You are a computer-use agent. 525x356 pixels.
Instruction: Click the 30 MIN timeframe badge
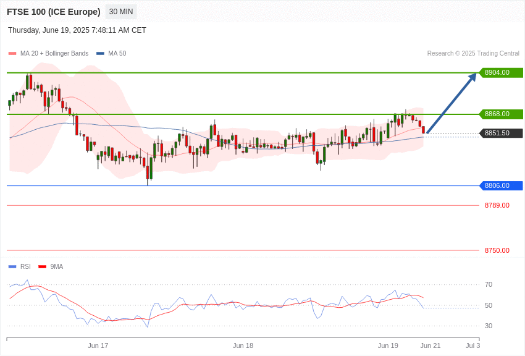coord(121,12)
